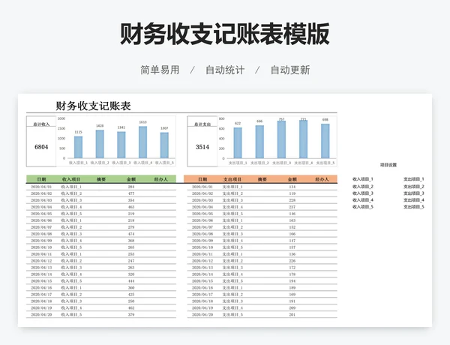The height and width of the screenshot is (345, 450).
Task: Click the total expense value 3514
Action: click(x=202, y=147)
